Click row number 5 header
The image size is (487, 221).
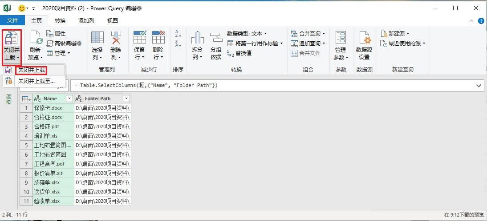coord(26,145)
